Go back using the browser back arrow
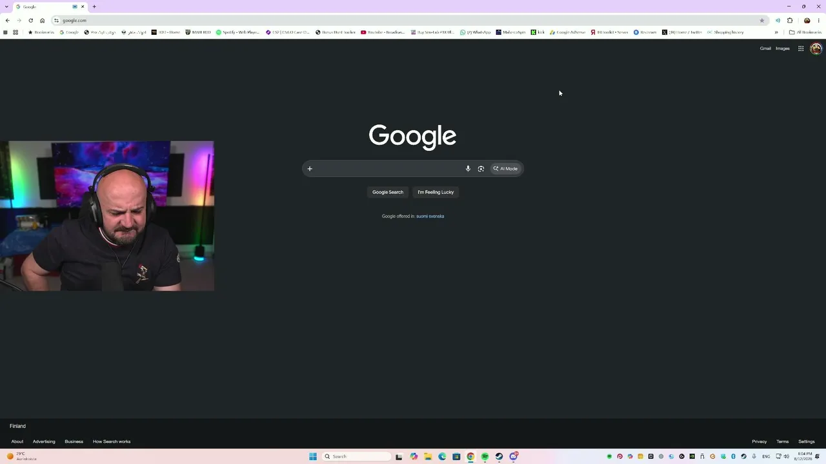Image resolution: width=826 pixels, height=464 pixels. click(7, 21)
